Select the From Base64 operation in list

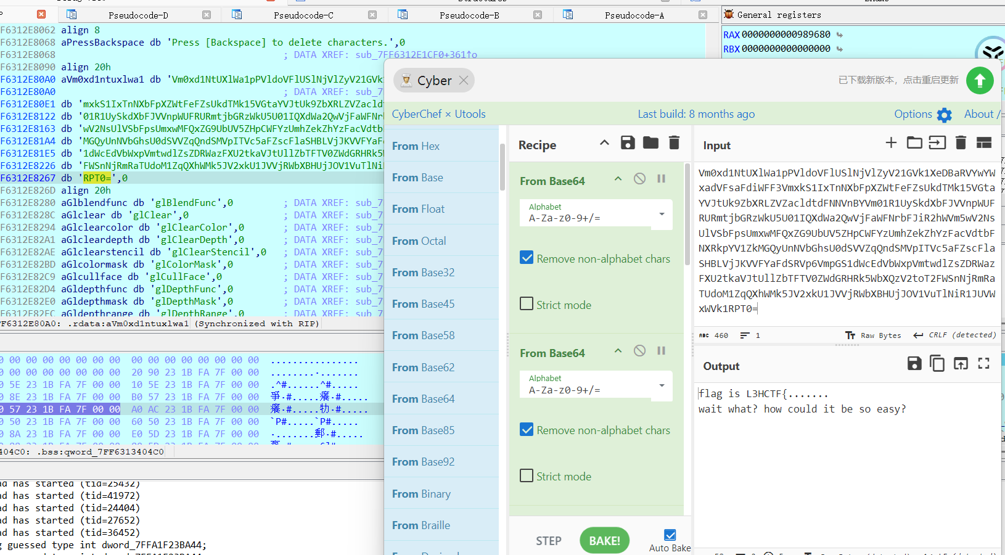click(441, 398)
